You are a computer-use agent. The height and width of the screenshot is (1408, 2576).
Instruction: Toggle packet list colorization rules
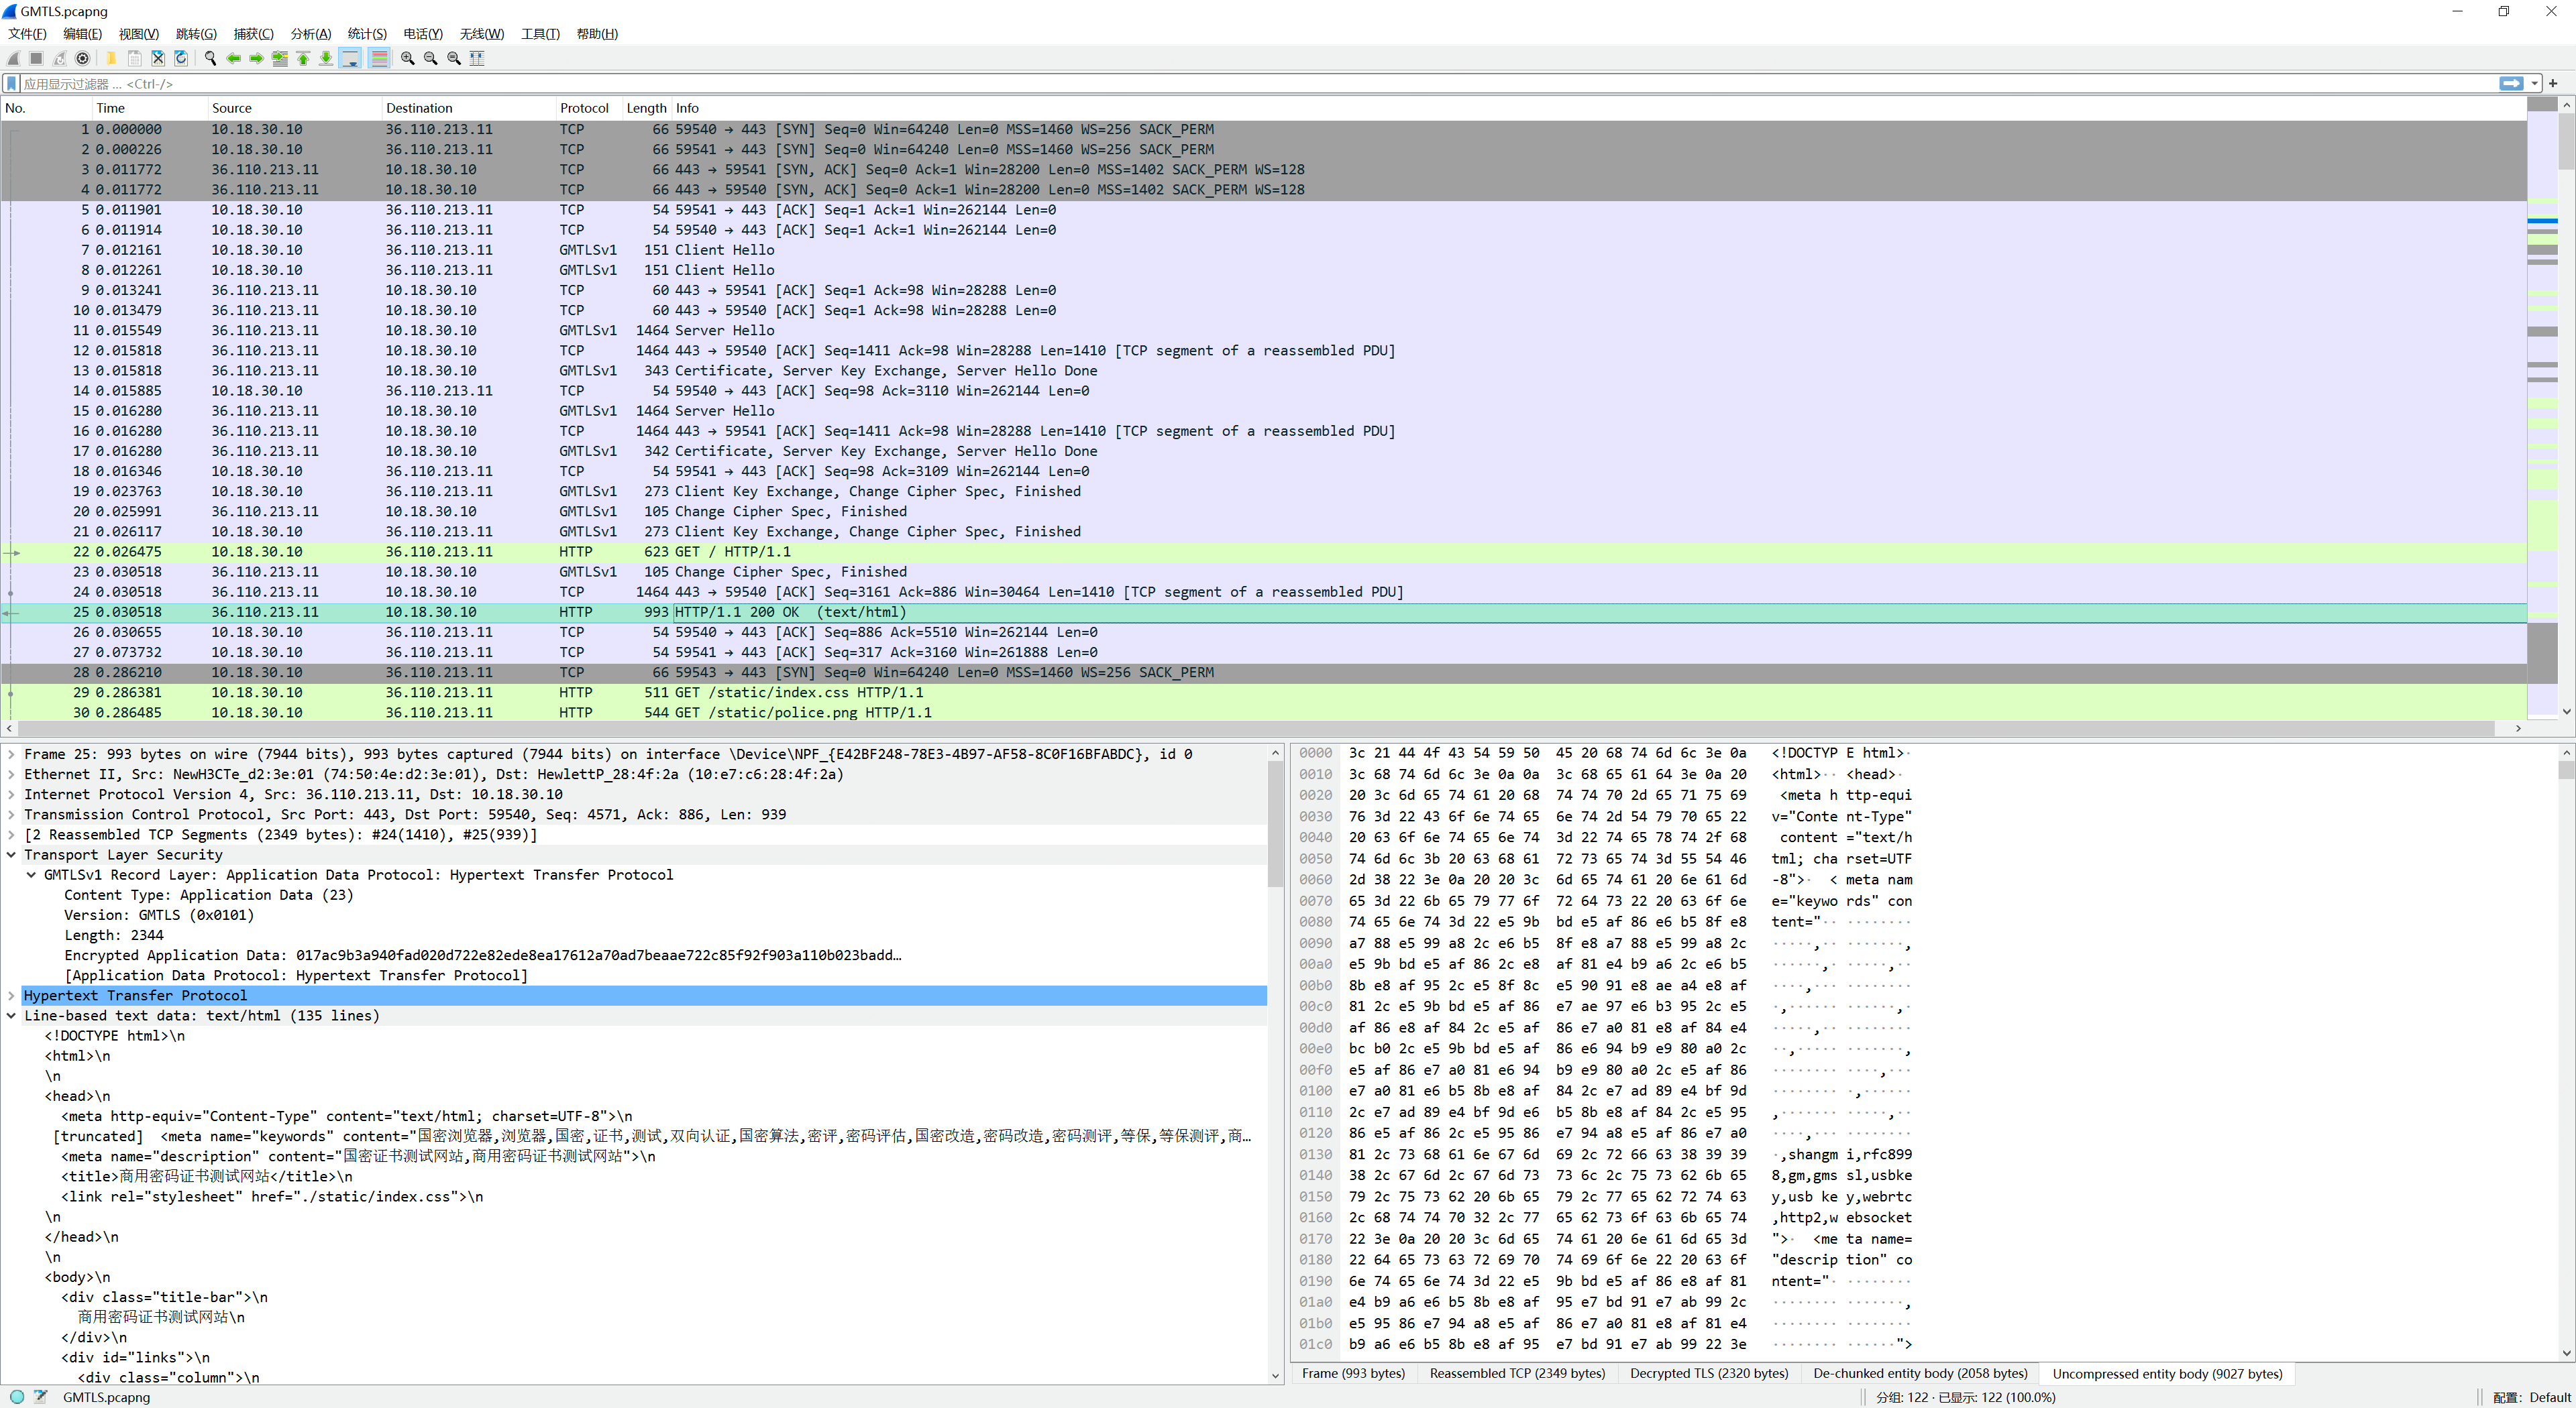tap(379, 58)
